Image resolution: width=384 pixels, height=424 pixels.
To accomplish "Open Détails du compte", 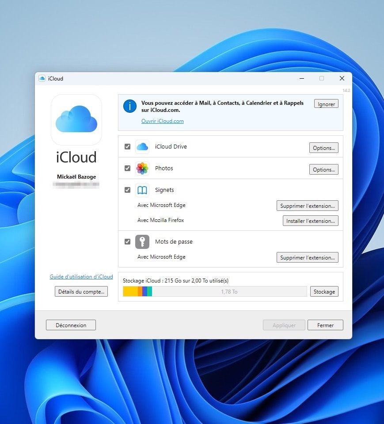I will [x=81, y=291].
